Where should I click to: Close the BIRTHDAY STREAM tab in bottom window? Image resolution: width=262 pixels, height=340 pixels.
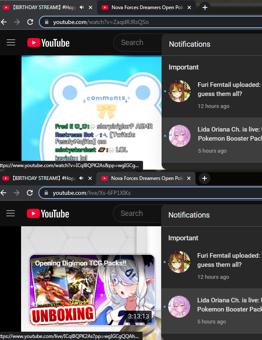click(90, 178)
